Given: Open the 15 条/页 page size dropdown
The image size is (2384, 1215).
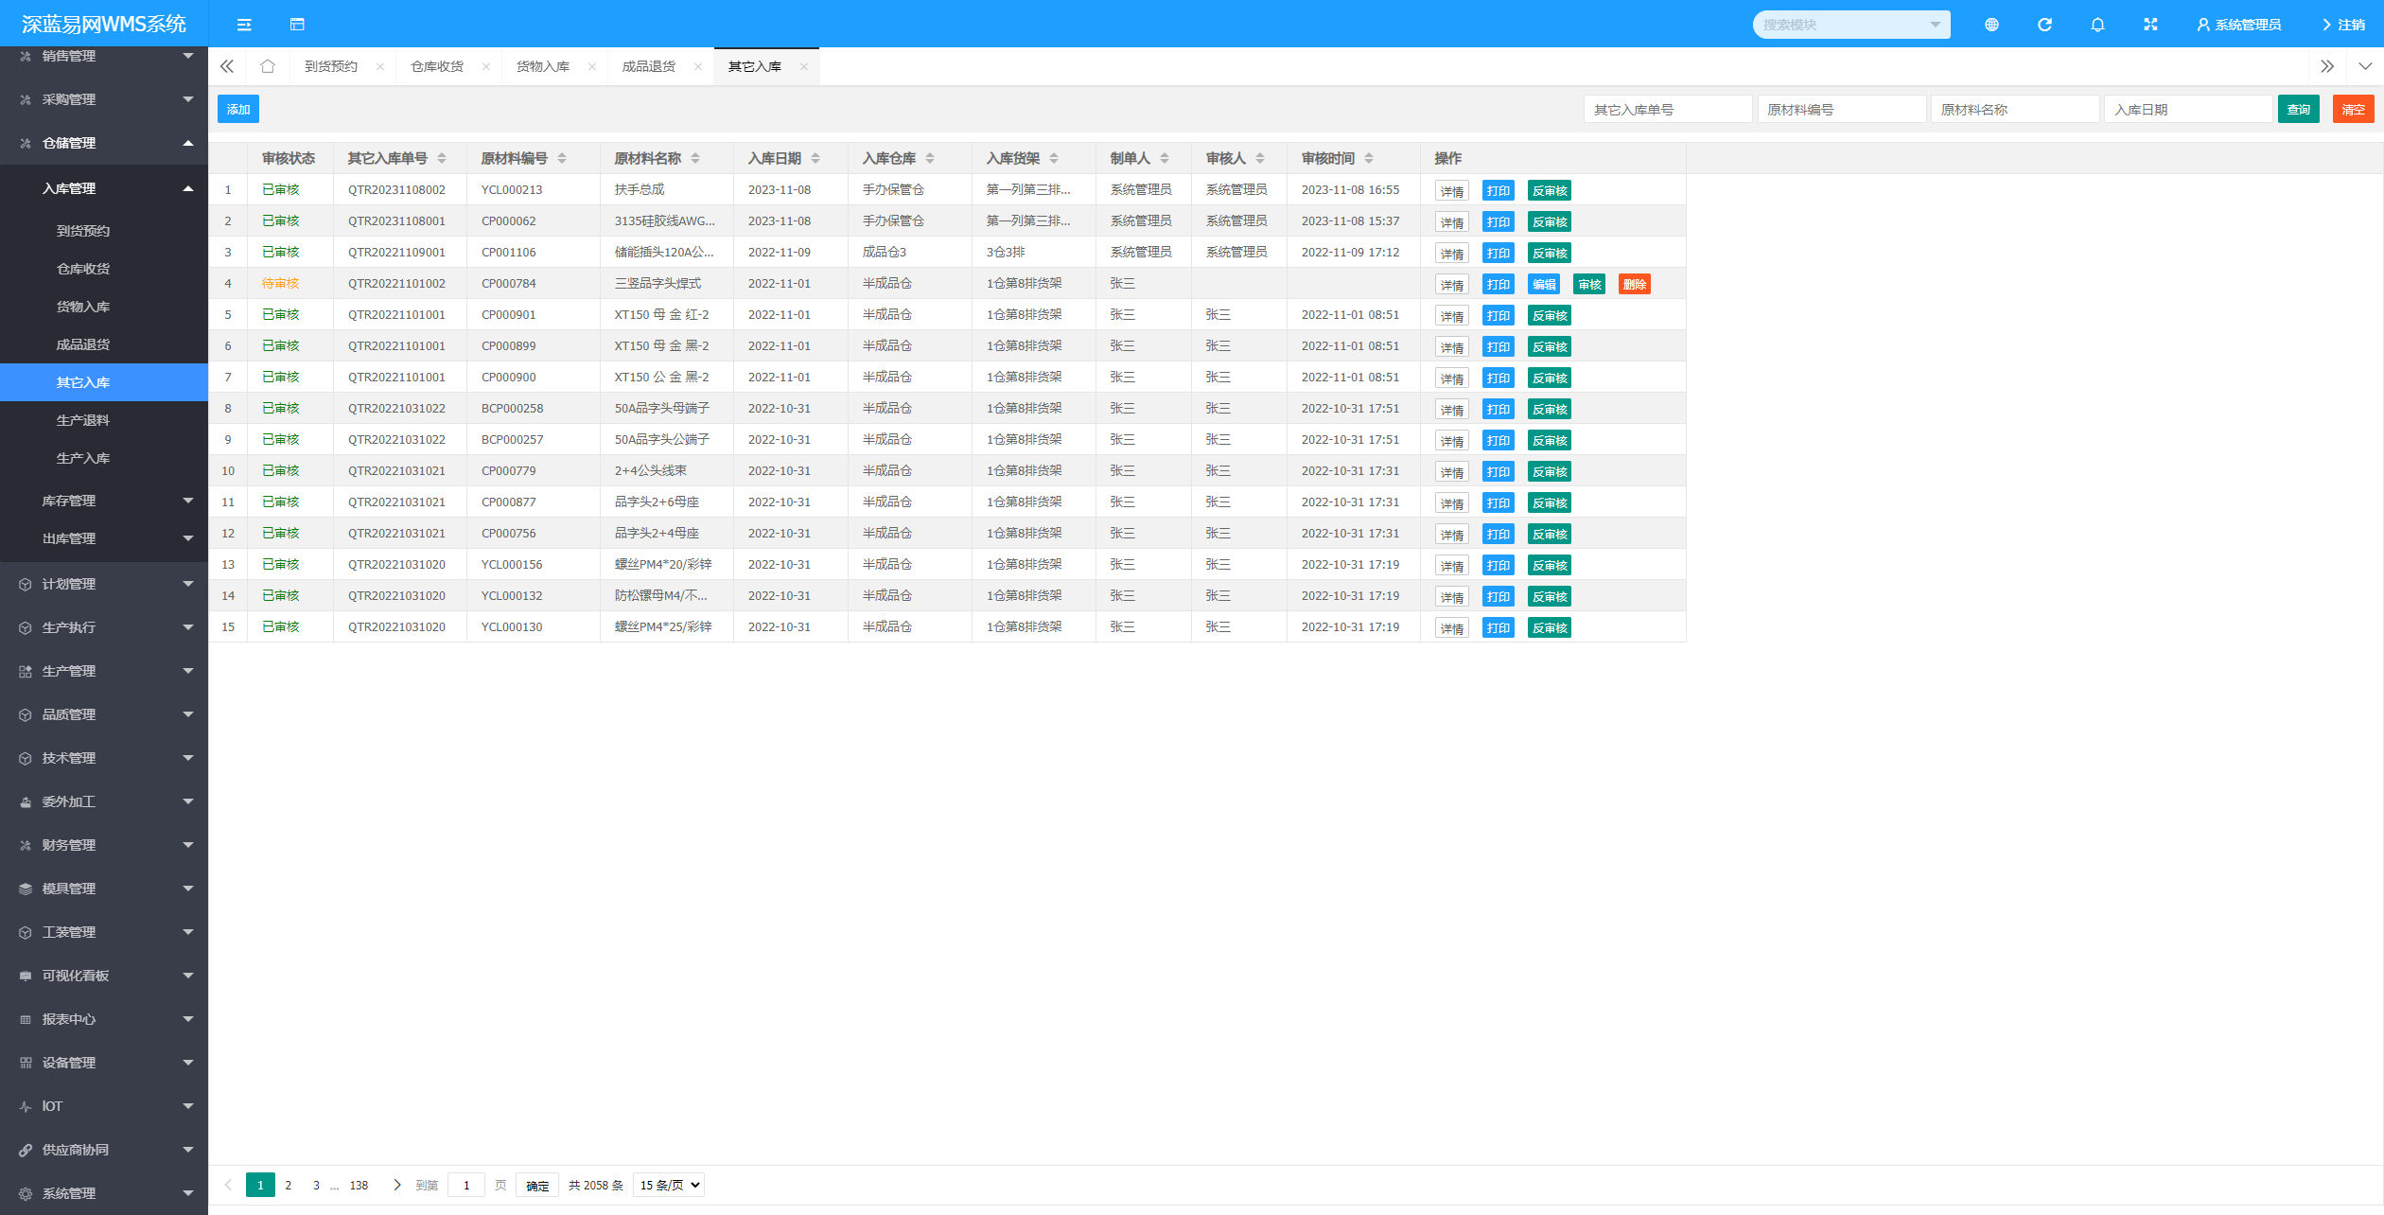Looking at the screenshot, I should point(669,1185).
